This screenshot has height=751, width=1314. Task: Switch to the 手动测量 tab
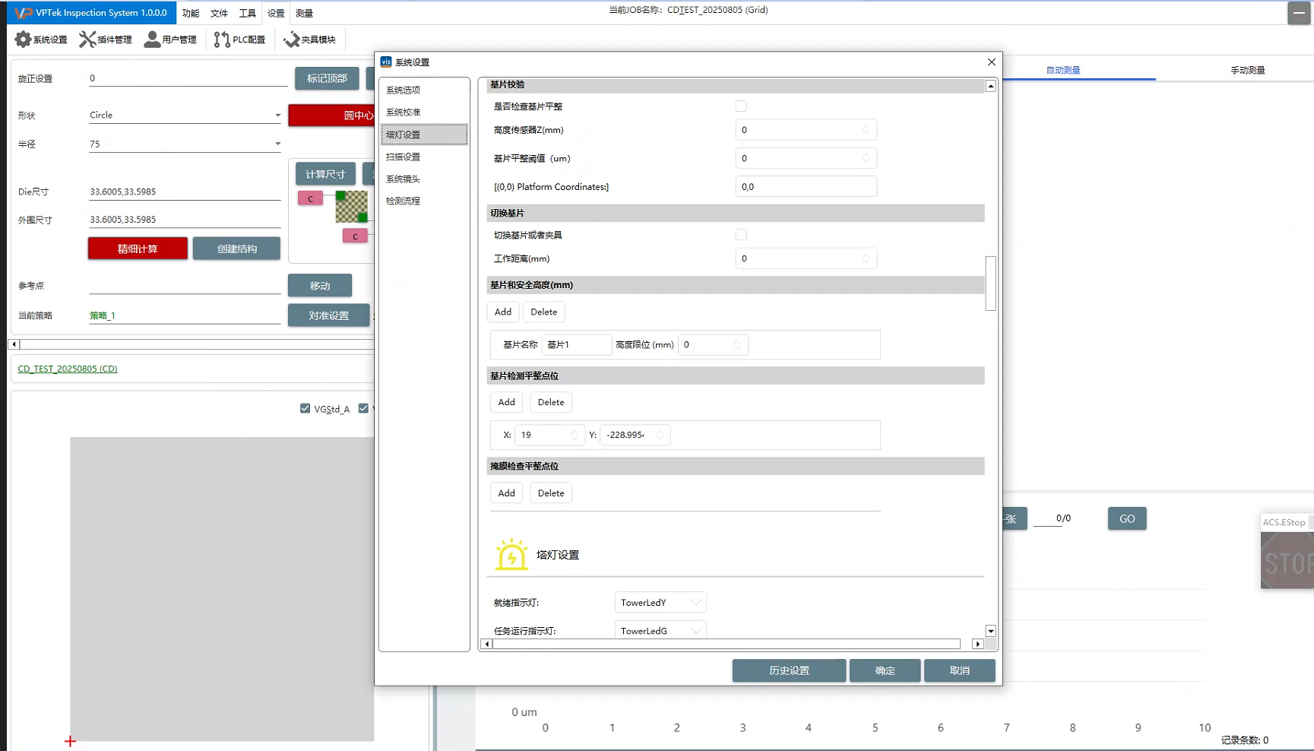(1247, 70)
